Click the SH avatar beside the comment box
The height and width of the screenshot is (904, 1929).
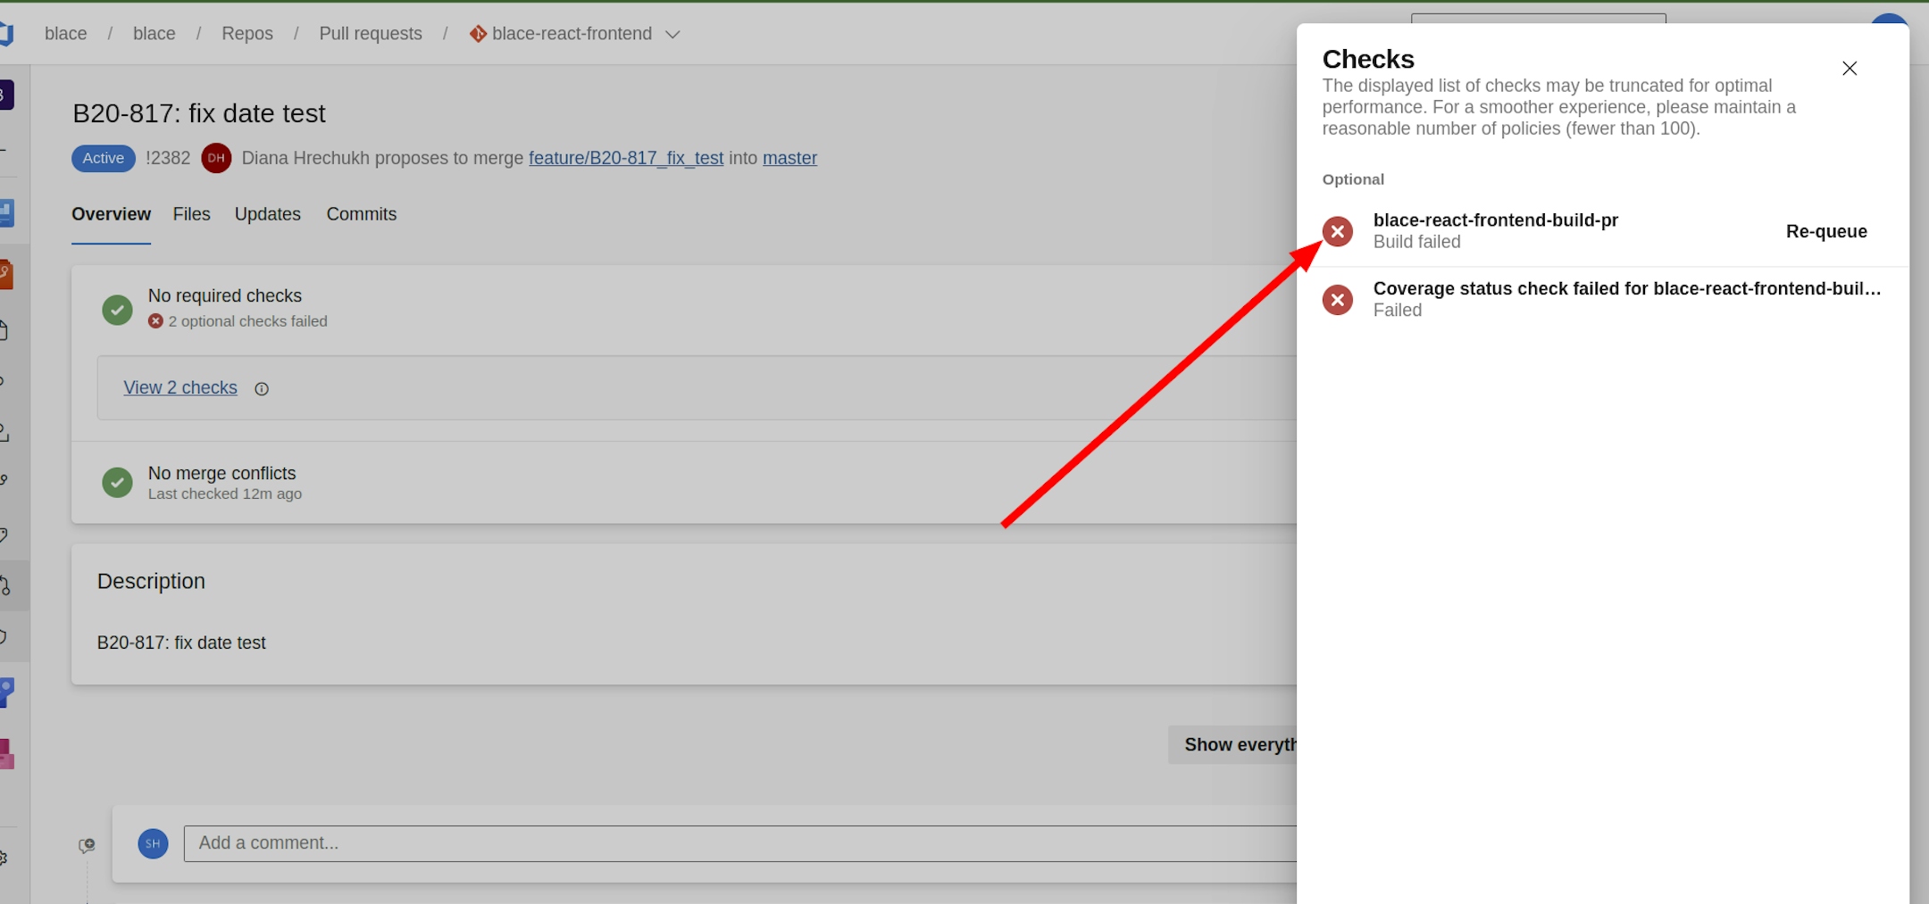(x=153, y=843)
